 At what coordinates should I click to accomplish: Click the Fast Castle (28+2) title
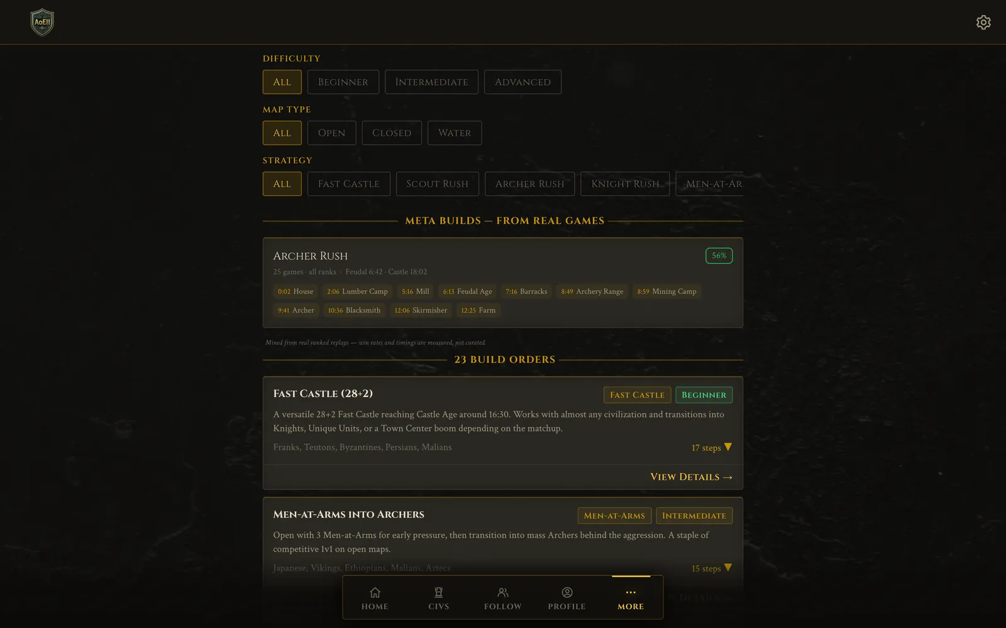323,394
